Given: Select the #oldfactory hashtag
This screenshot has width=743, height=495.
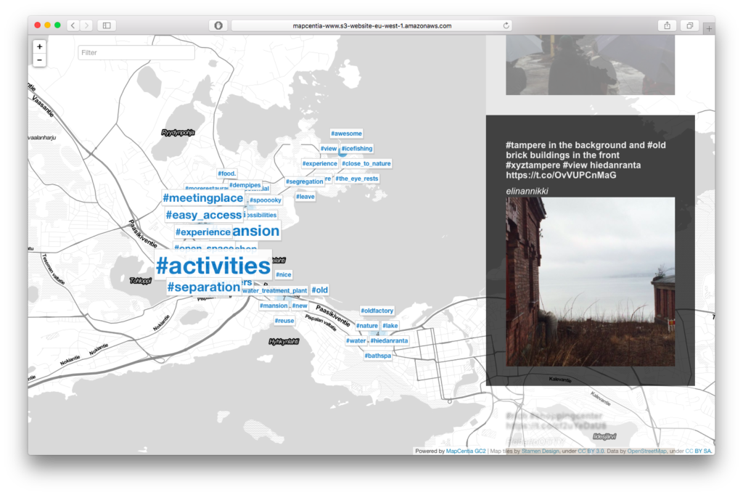Looking at the screenshot, I should pyautogui.click(x=377, y=311).
